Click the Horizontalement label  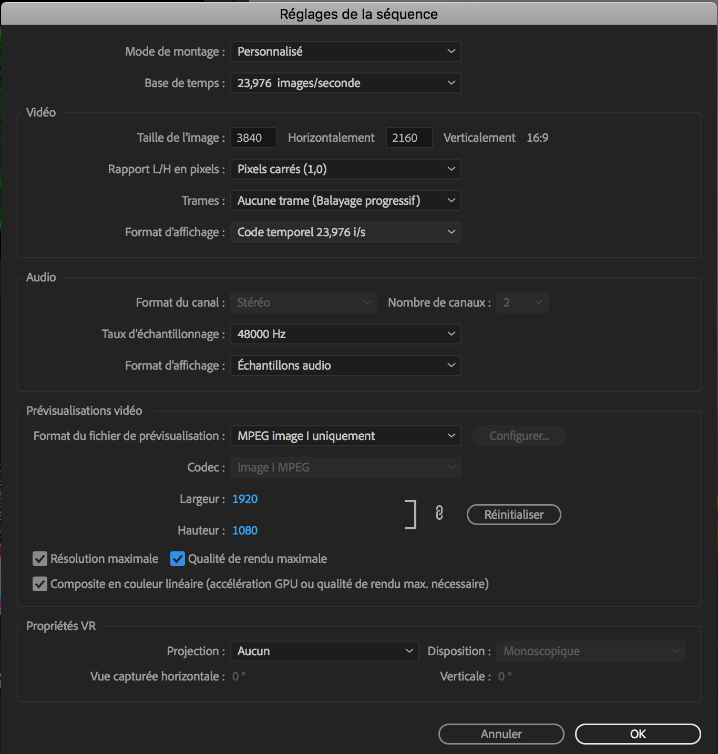coord(331,138)
